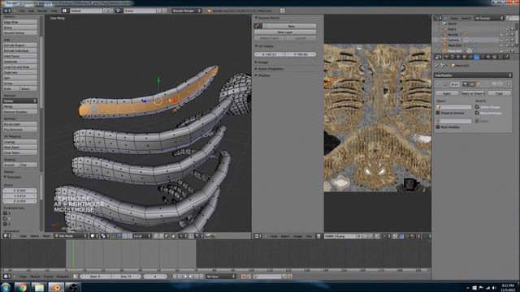Screen dimensions: 520x292
Task: Select the Modifiers wrench tab icon
Action: tap(477, 58)
